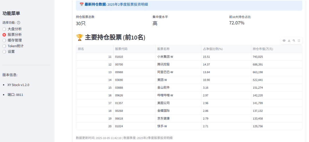Select the 缓存管理 radio option
The image size is (309, 142).
click(4, 40)
